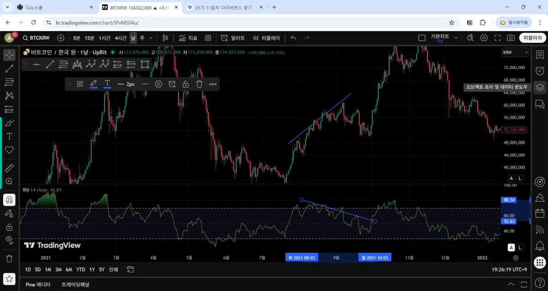Open the 트레이딩패널 tab
Viewport: 548px width, 291px height.
[75, 285]
